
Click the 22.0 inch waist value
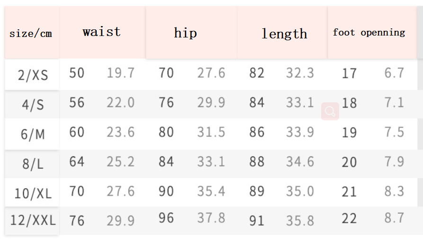(120, 102)
